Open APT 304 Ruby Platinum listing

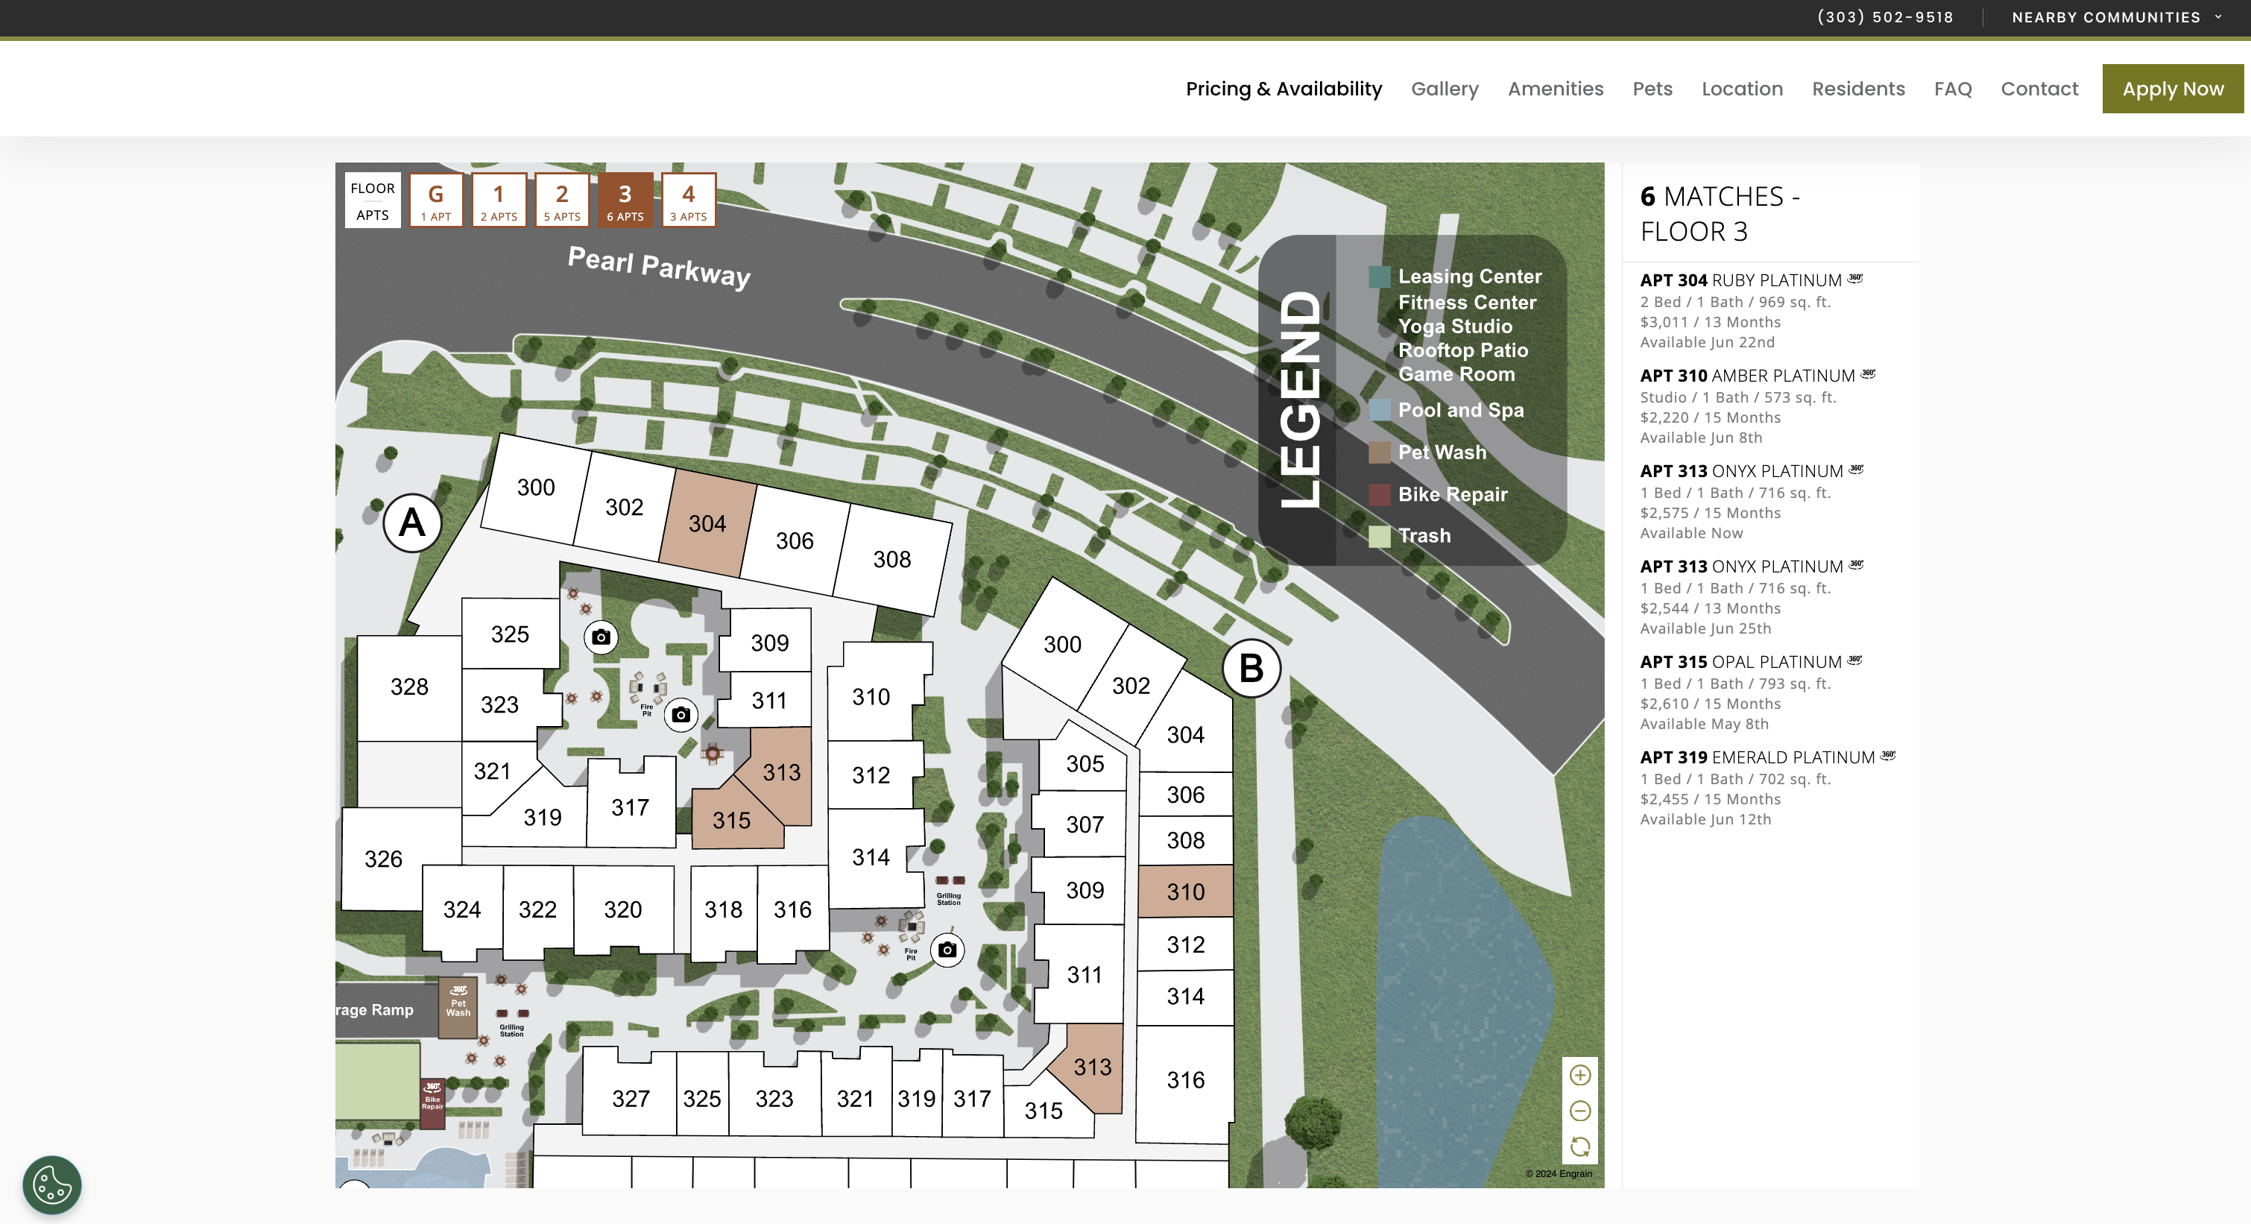(x=1740, y=280)
